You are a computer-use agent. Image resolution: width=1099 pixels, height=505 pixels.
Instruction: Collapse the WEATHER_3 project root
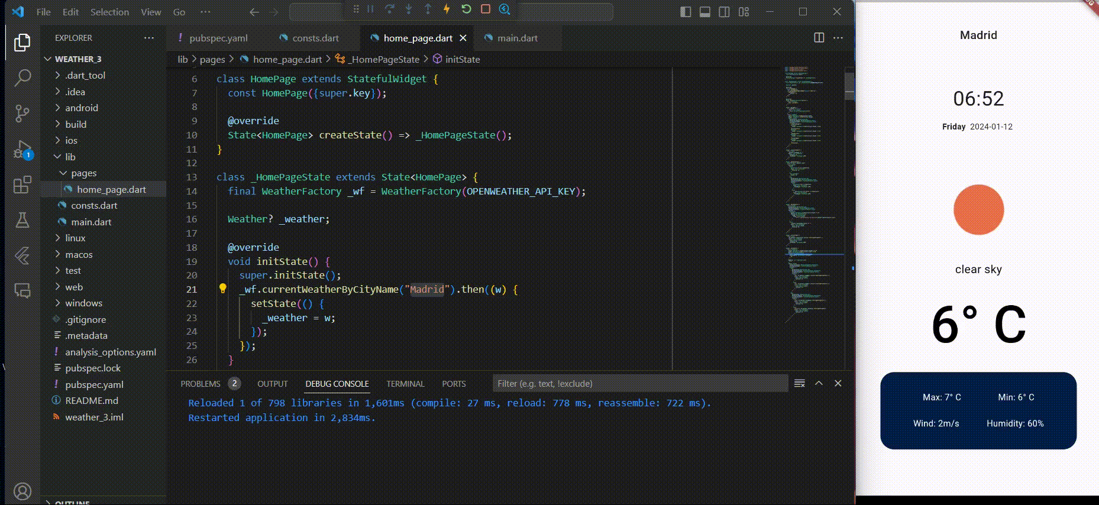pyautogui.click(x=77, y=59)
